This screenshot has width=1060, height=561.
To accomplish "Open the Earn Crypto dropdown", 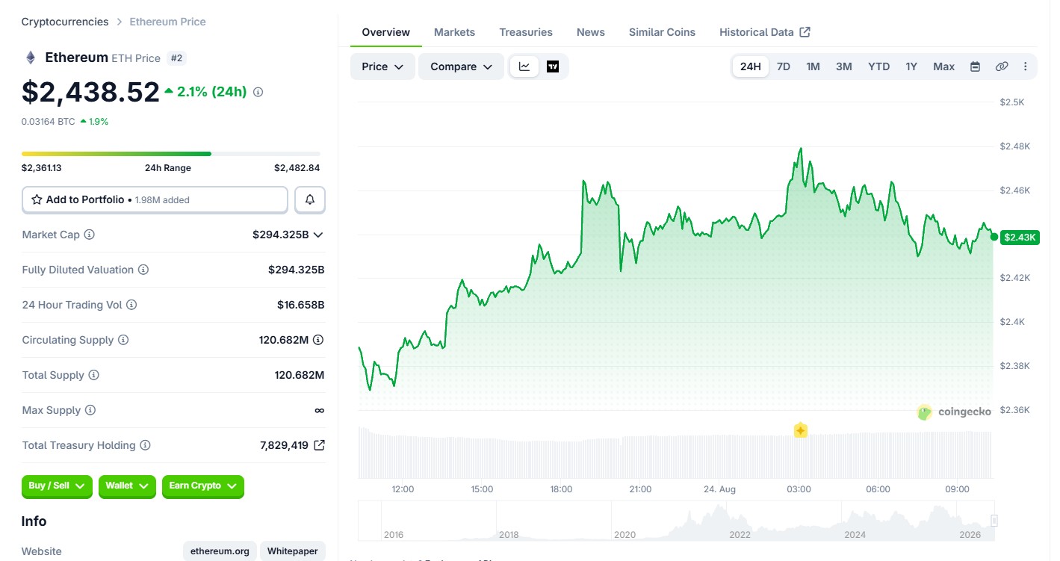I will (x=203, y=486).
